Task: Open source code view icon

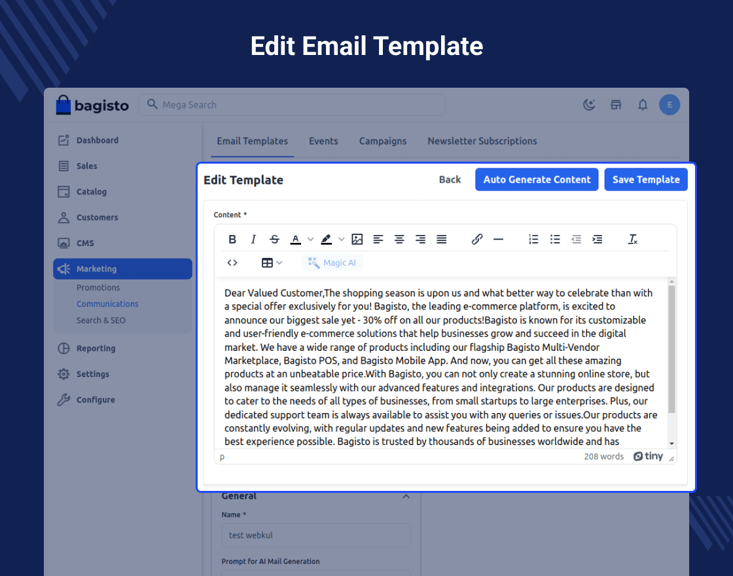Action: 232,262
